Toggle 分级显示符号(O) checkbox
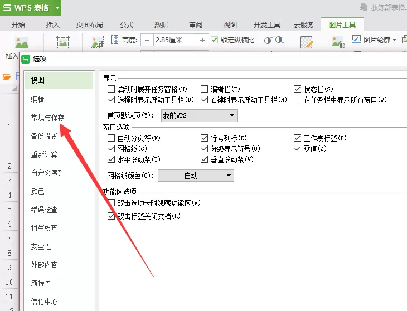Image resolution: width=407 pixels, height=311 pixels. coord(204,149)
